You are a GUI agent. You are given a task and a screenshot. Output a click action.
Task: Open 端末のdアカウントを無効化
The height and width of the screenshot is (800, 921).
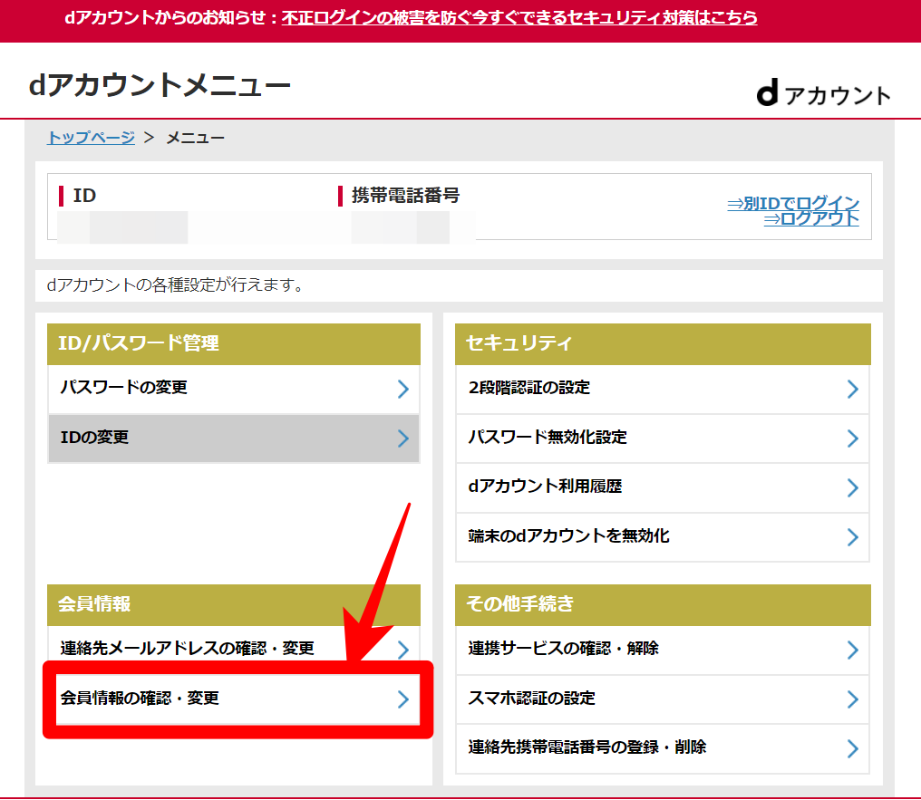pyautogui.click(x=663, y=537)
